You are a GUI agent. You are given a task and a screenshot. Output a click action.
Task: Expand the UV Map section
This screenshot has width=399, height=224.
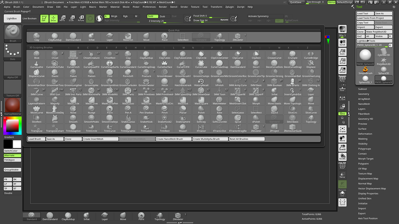coord(362,169)
